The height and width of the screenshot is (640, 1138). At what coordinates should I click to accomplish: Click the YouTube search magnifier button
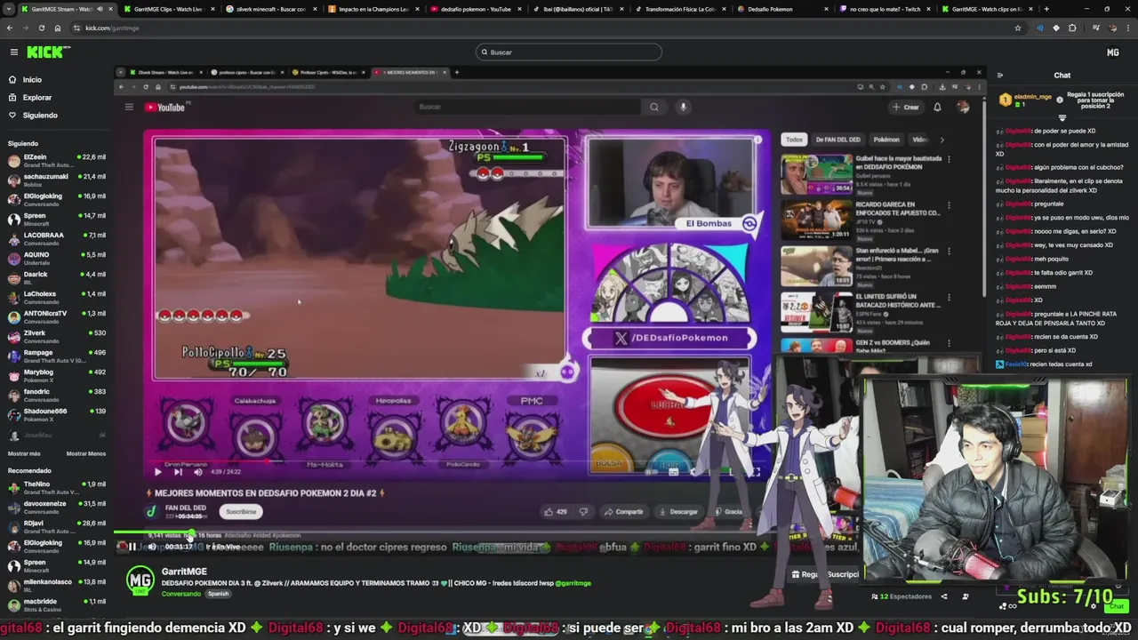(x=654, y=107)
